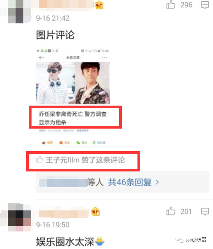Click the second commenter's blurred username
213x249 pixels.
63,212
